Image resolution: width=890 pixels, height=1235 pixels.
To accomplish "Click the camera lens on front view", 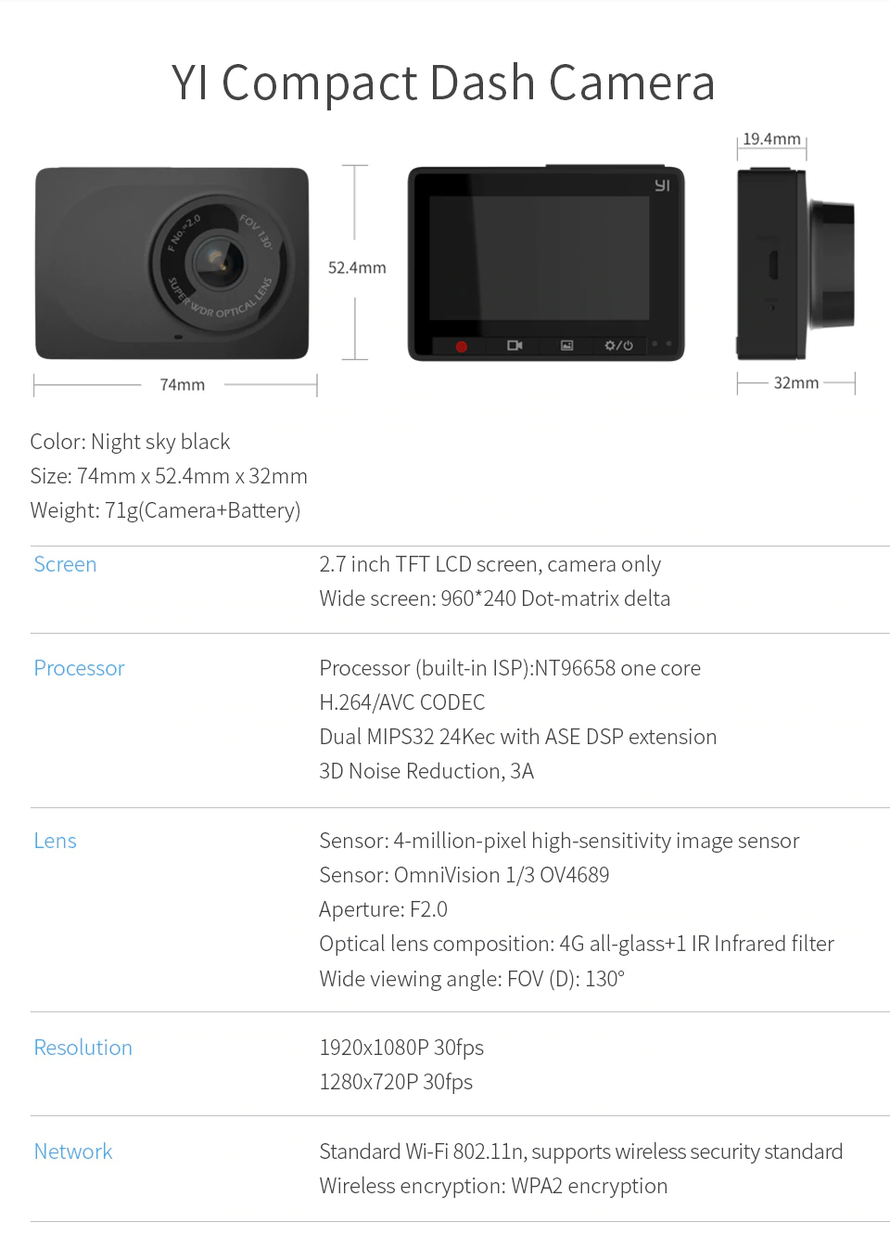I will point(220,262).
